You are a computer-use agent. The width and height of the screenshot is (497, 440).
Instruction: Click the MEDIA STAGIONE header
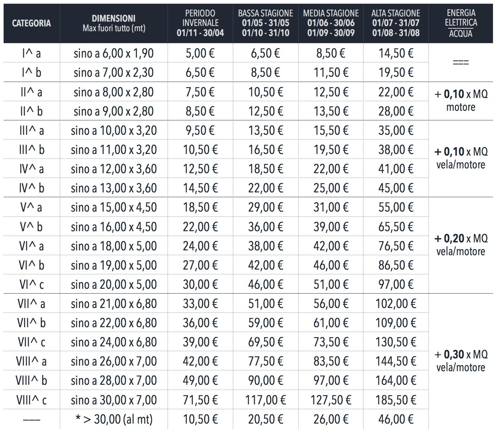(x=331, y=23)
